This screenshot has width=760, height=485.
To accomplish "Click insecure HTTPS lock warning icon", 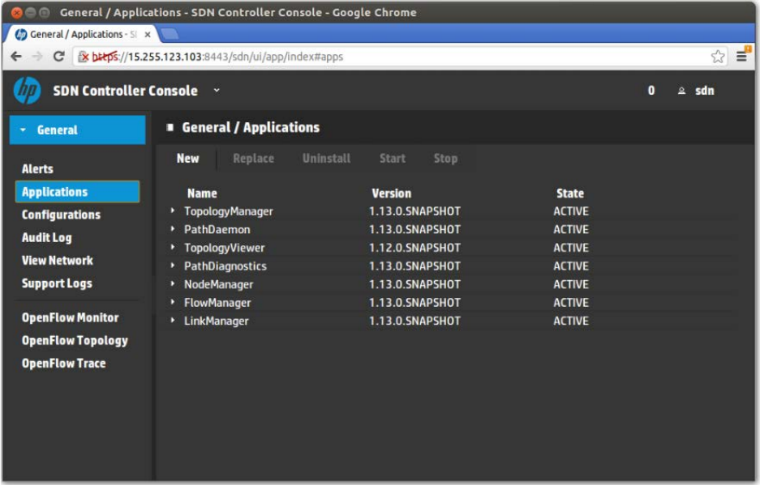I will 83,57.
